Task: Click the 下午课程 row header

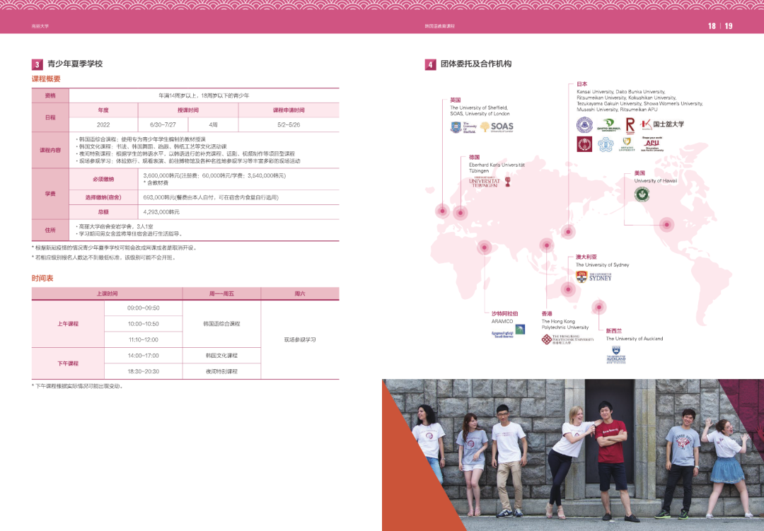Action: point(68,363)
